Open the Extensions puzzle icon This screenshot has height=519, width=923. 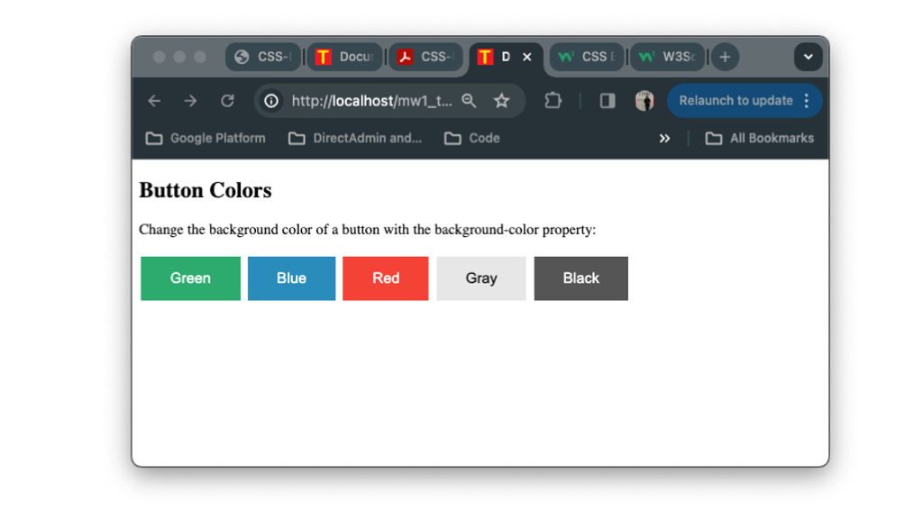pyautogui.click(x=553, y=101)
